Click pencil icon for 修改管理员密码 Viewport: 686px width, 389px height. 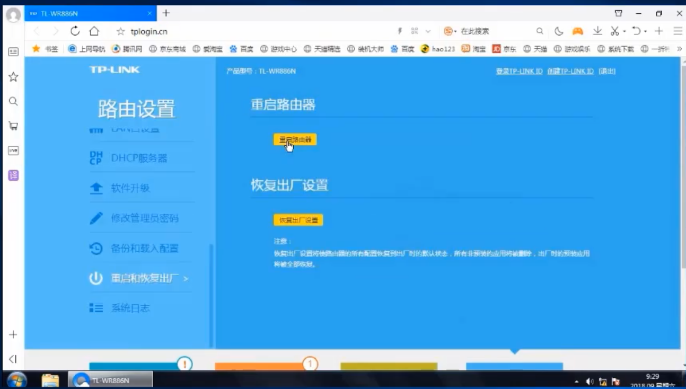point(96,218)
